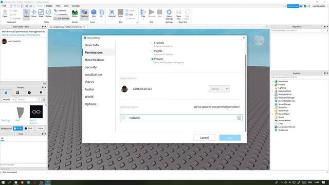Start a Team Test
This screenshot has width=329, height=185.
pyautogui.click(x=178, y=14)
